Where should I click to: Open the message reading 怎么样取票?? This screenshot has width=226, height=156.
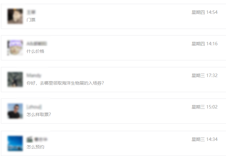click(x=39, y=114)
